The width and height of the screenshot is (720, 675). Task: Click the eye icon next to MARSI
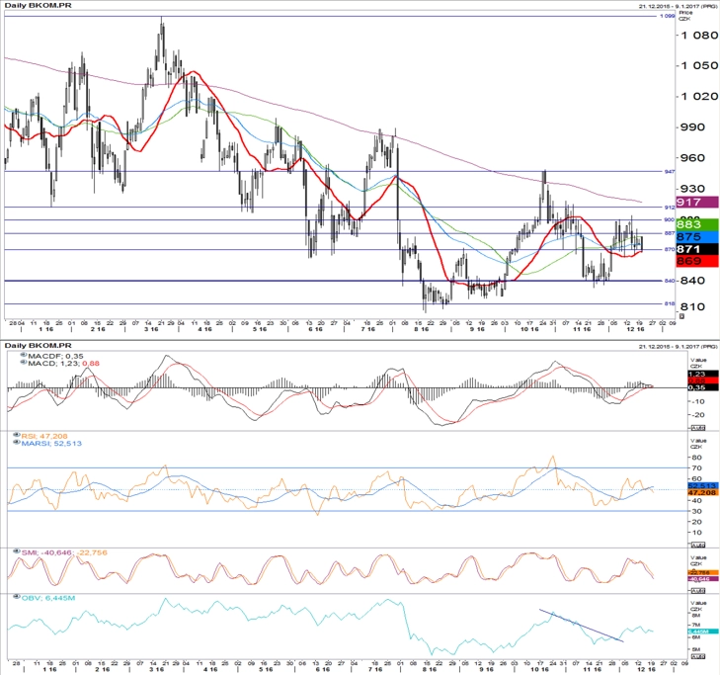(x=17, y=443)
